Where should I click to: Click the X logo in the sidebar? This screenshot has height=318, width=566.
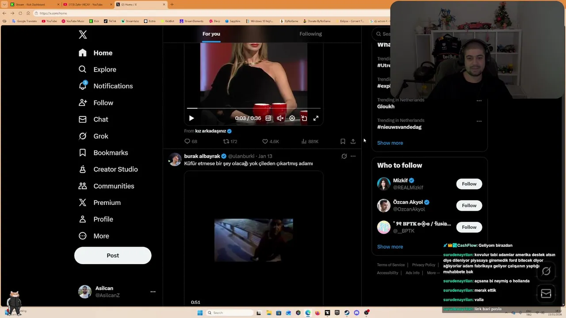click(83, 35)
